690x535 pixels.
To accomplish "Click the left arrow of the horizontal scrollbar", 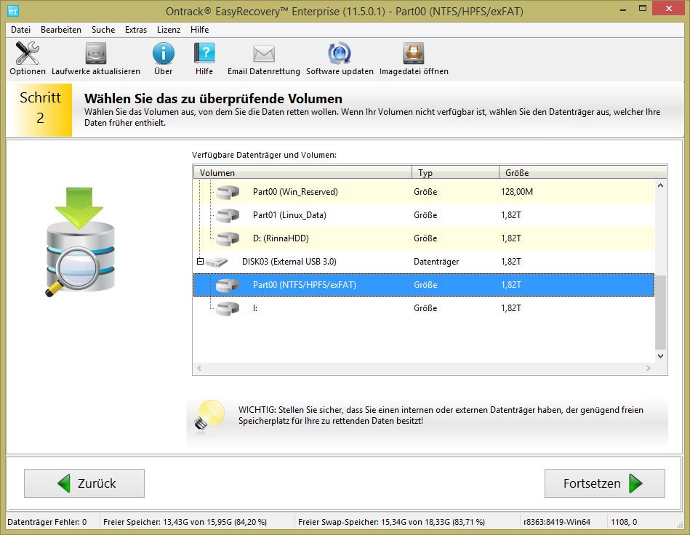I will coord(199,368).
